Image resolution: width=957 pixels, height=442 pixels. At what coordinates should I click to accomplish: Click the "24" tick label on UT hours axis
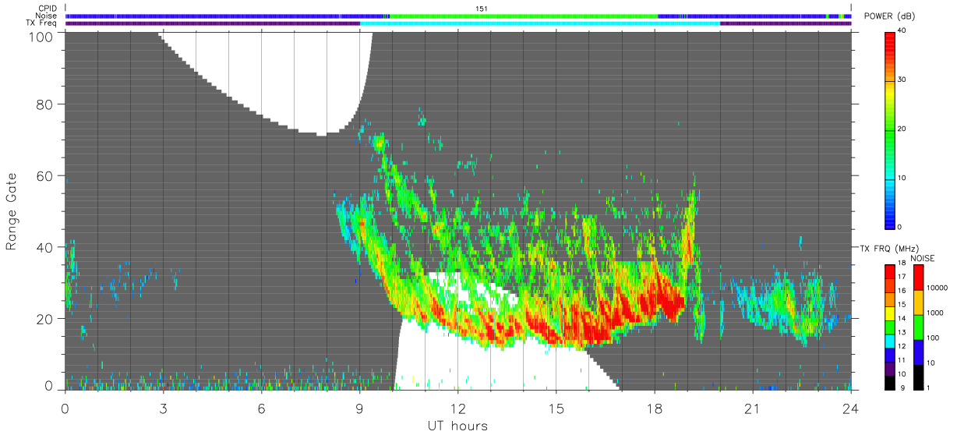point(850,408)
